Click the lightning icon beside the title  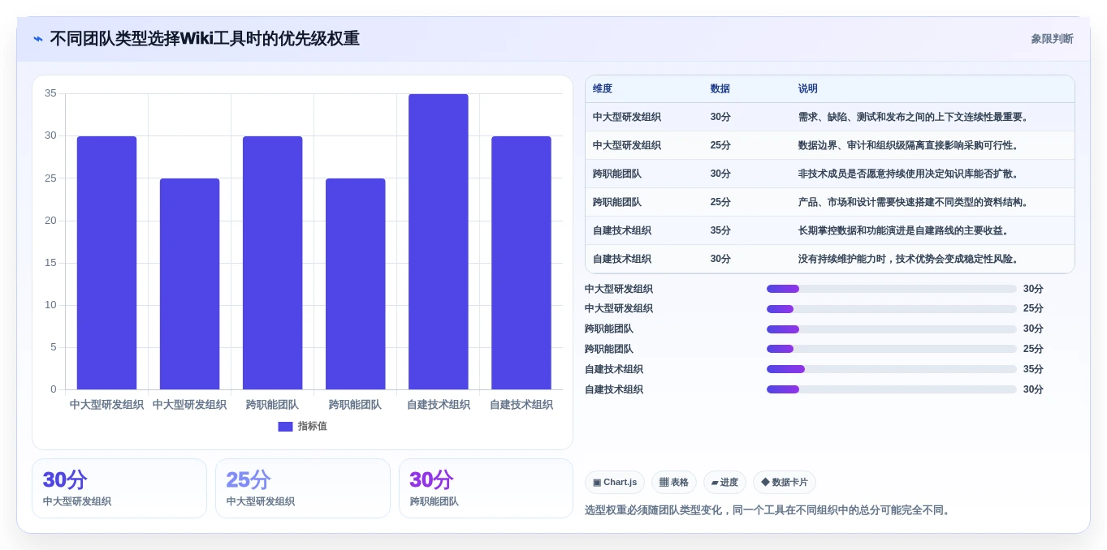(38, 39)
